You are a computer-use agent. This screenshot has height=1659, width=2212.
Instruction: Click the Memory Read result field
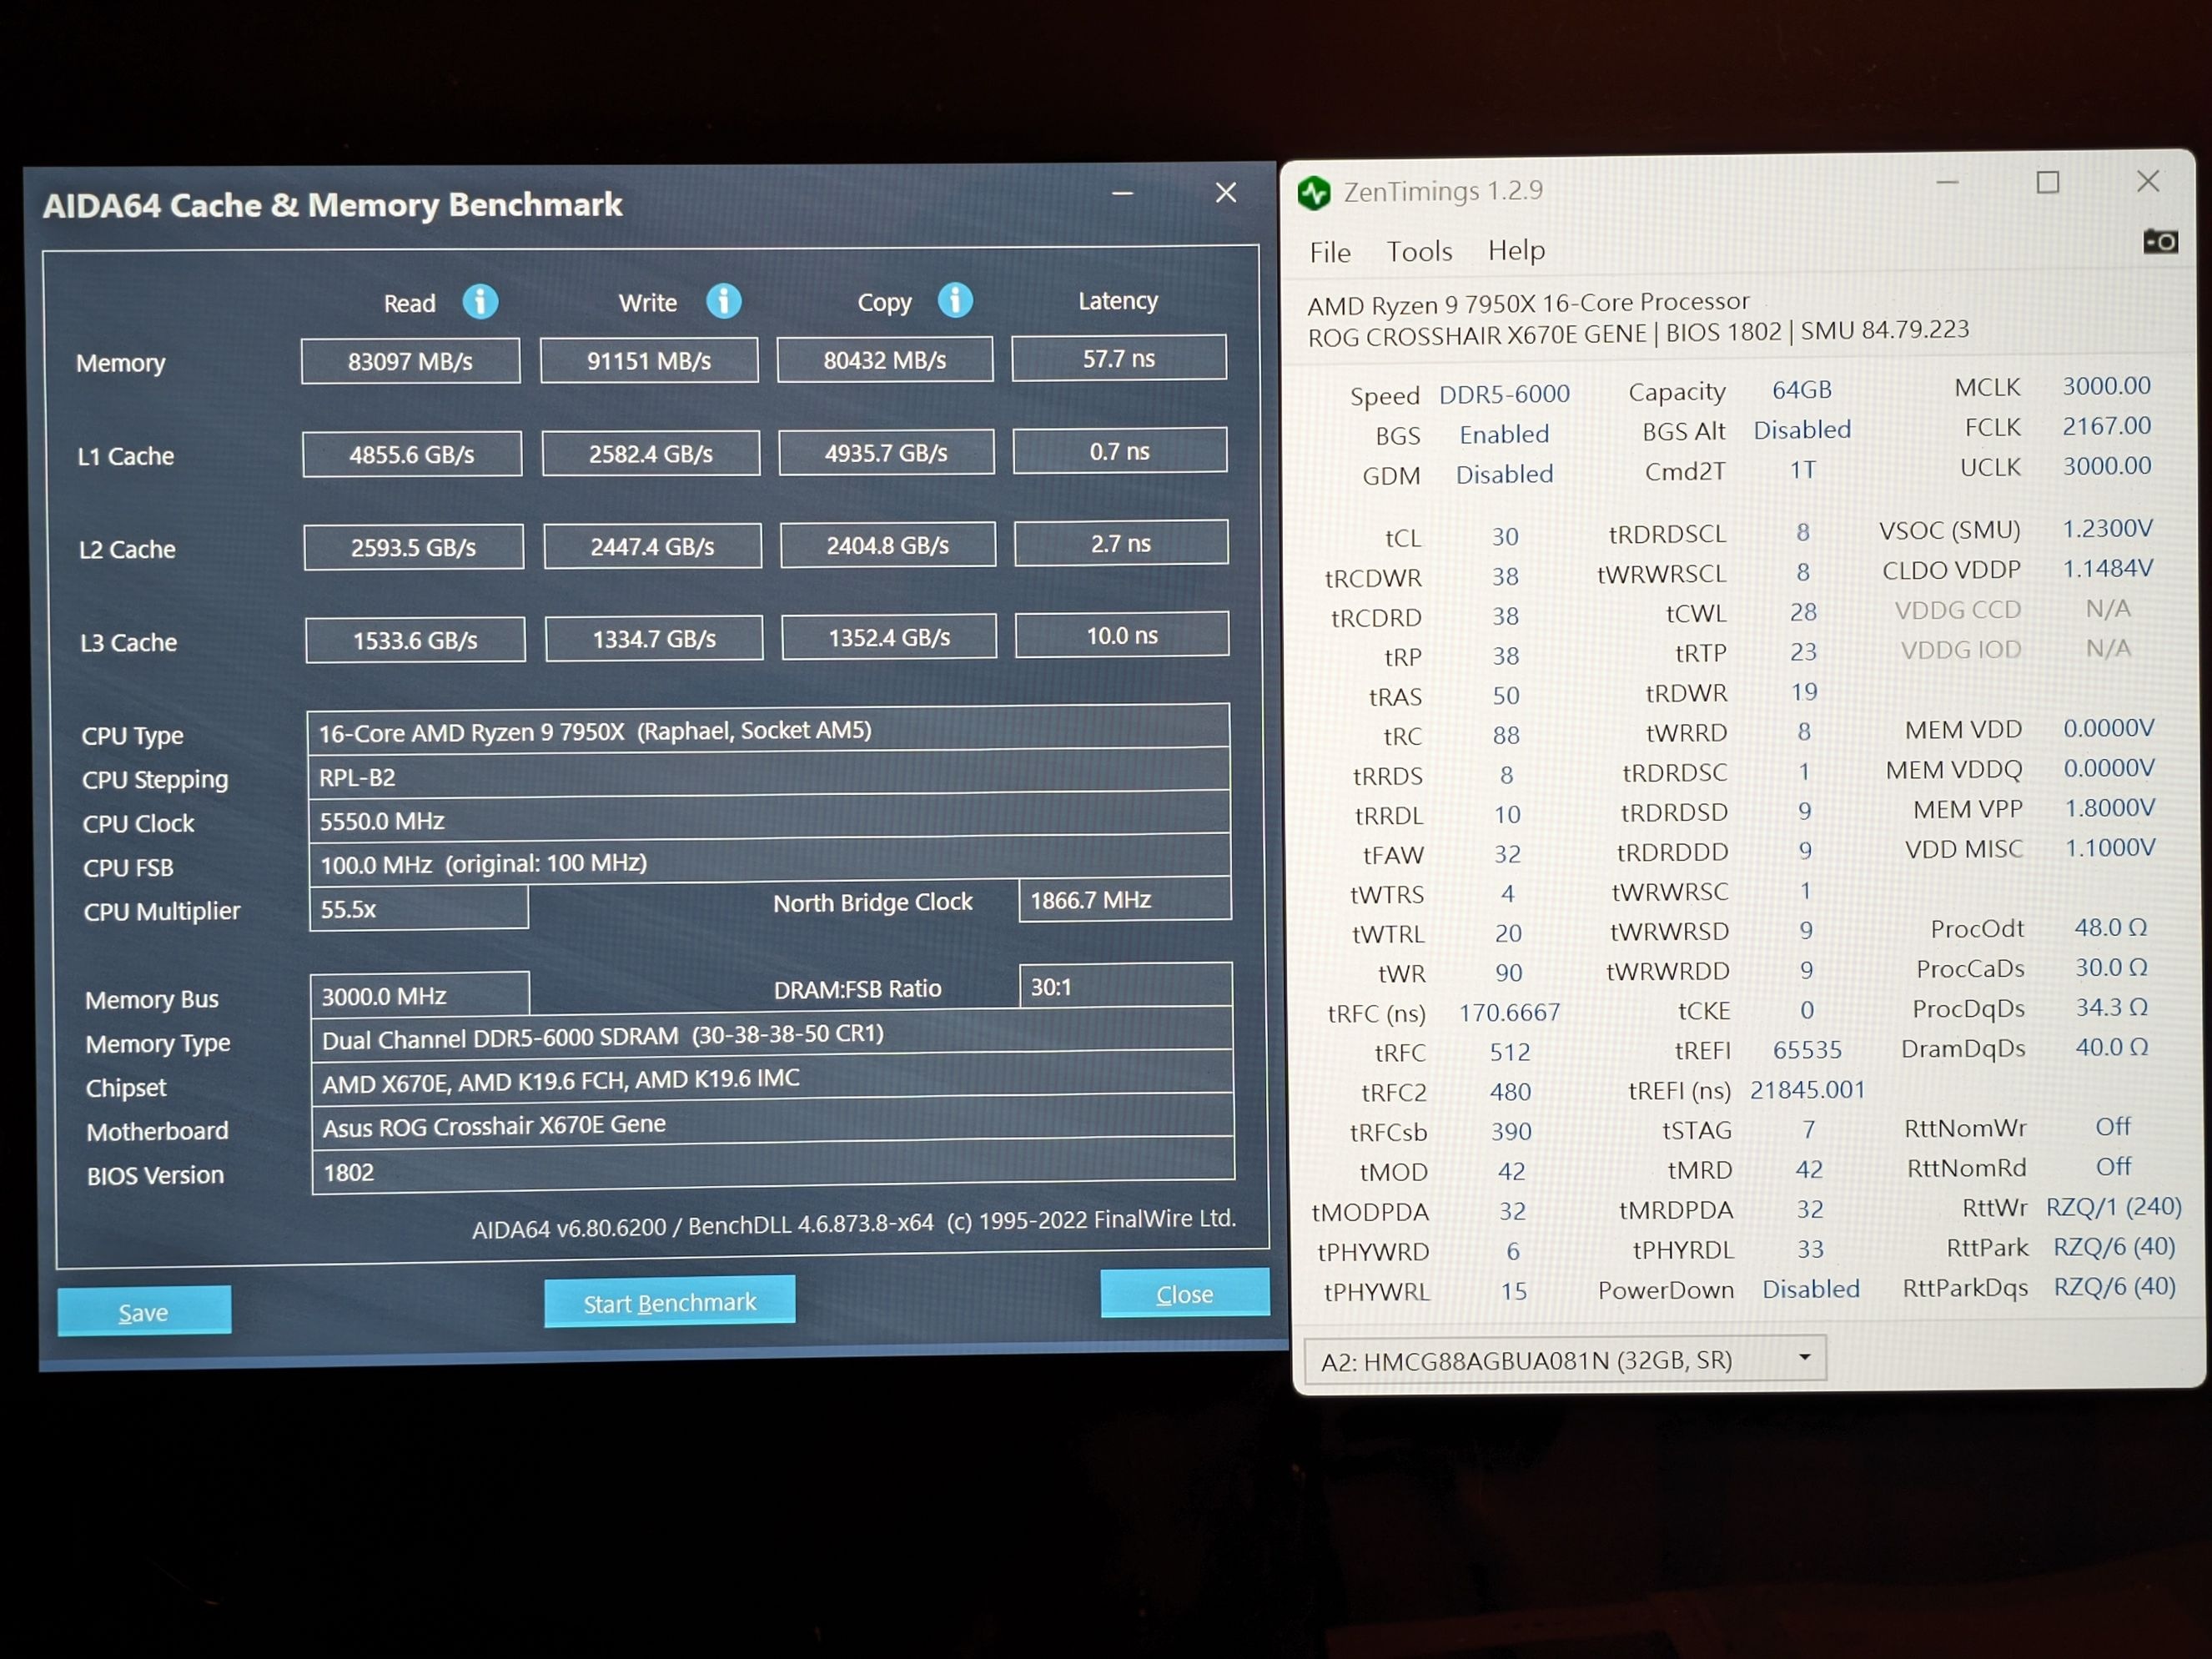pos(410,361)
